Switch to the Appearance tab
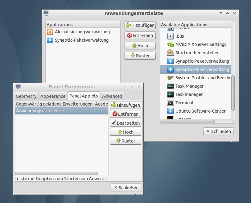 coord(53,96)
